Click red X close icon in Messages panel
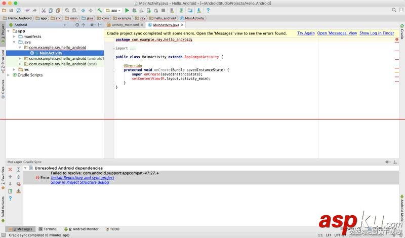 (10, 170)
